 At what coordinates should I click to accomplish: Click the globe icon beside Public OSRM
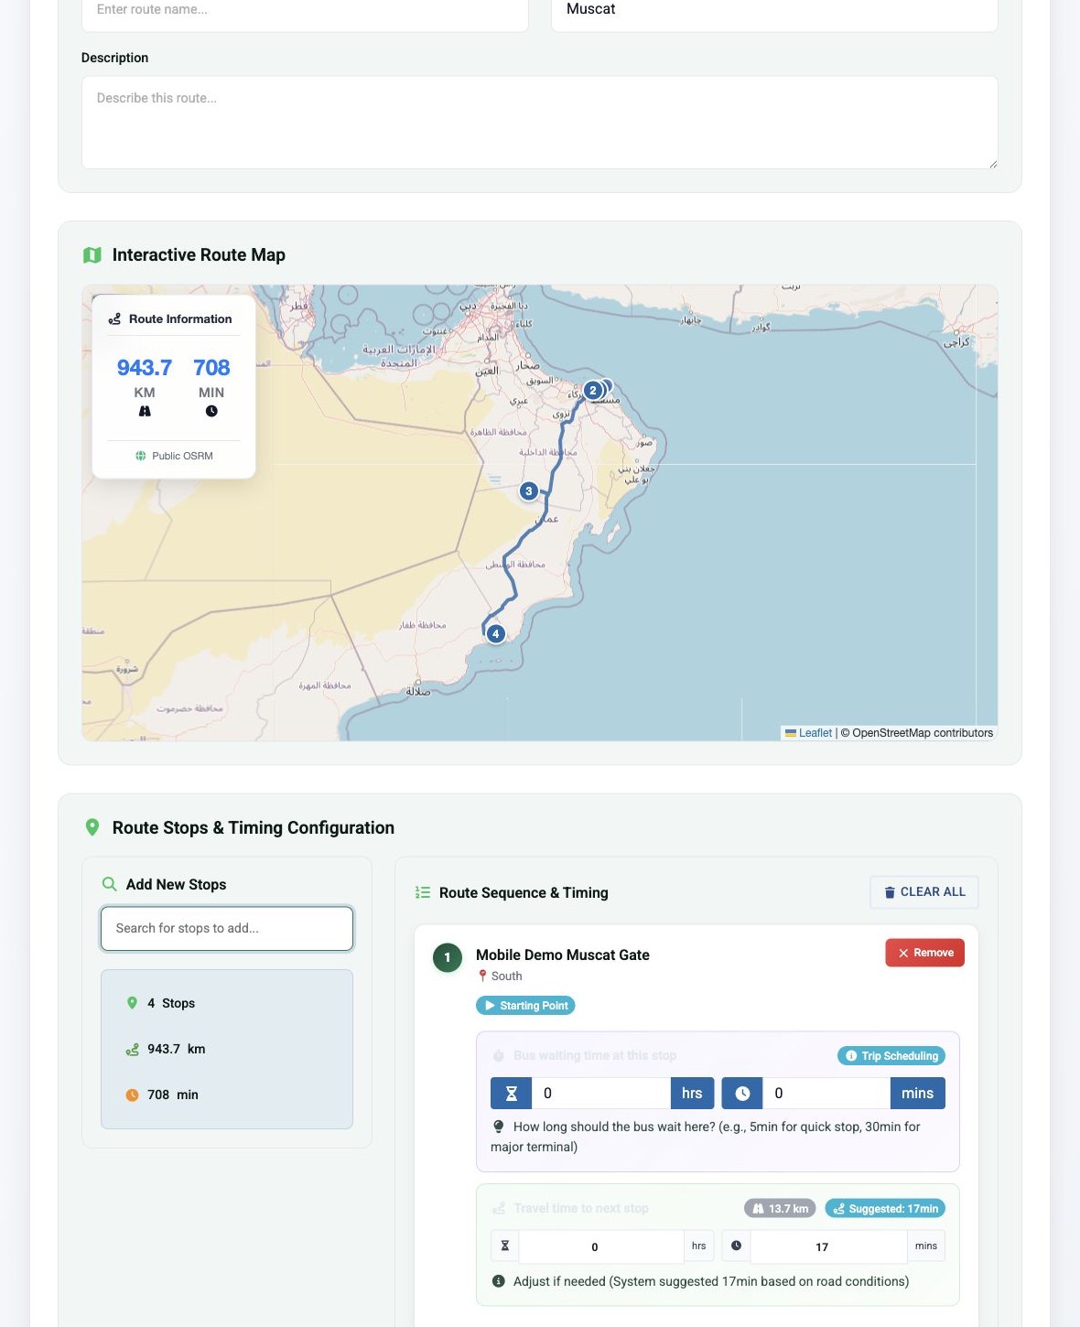[x=141, y=456]
